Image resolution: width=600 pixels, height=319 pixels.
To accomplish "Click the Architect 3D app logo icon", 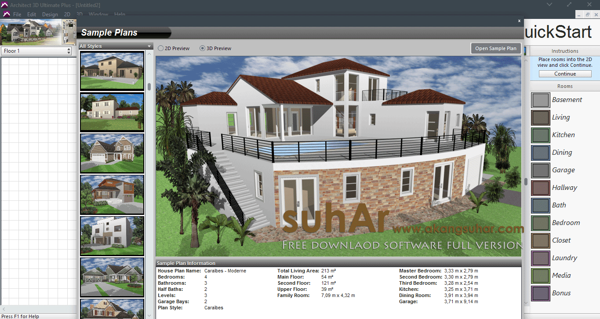I will (x=4, y=4).
